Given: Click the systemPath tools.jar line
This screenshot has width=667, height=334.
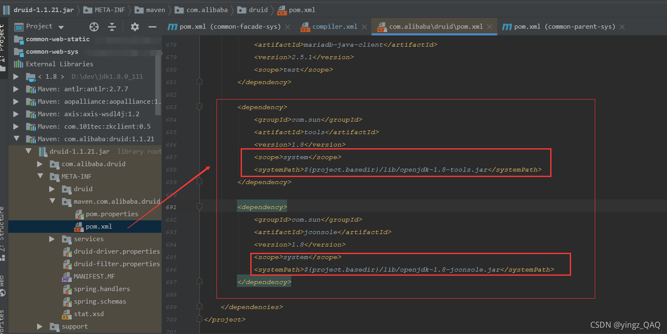Looking at the screenshot, I should point(398,169).
